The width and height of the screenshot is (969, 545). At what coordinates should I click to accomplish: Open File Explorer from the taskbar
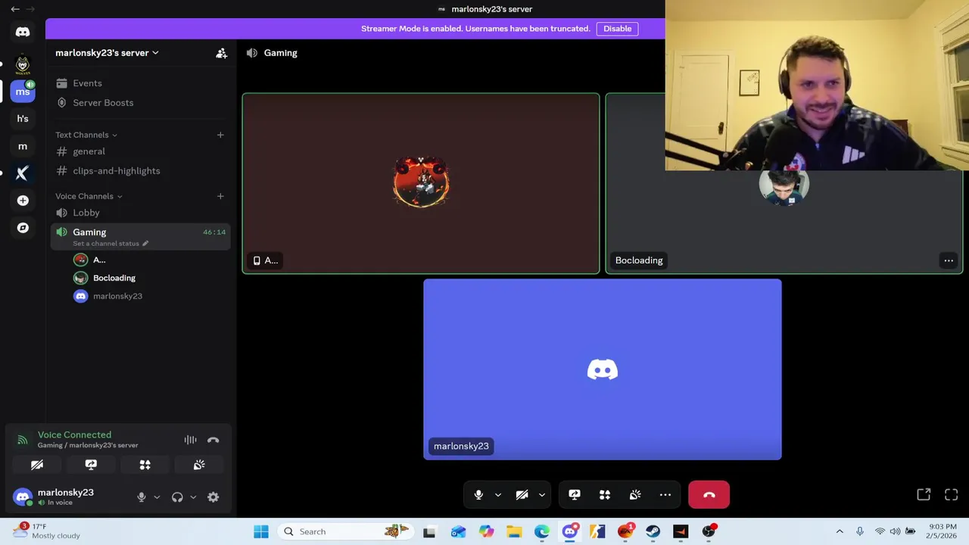514,531
